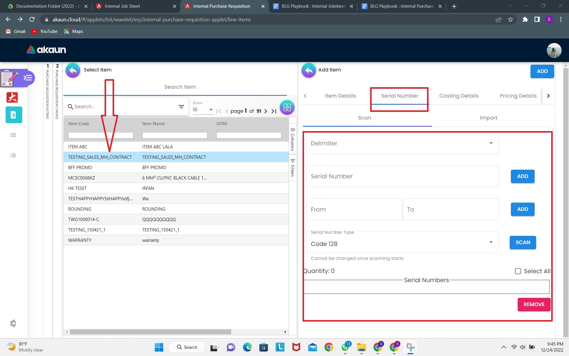Screen dimensions: 569x356
Task: Open the Columns side panel toggle
Action: (293, 139)
